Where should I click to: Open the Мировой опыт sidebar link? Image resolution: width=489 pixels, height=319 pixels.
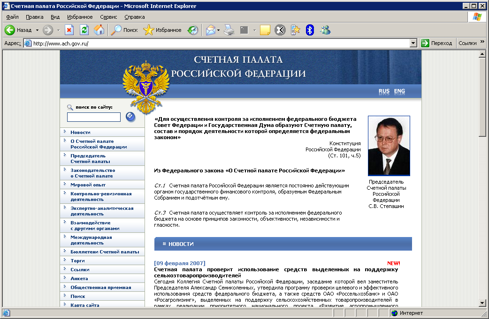coord(88,185)
